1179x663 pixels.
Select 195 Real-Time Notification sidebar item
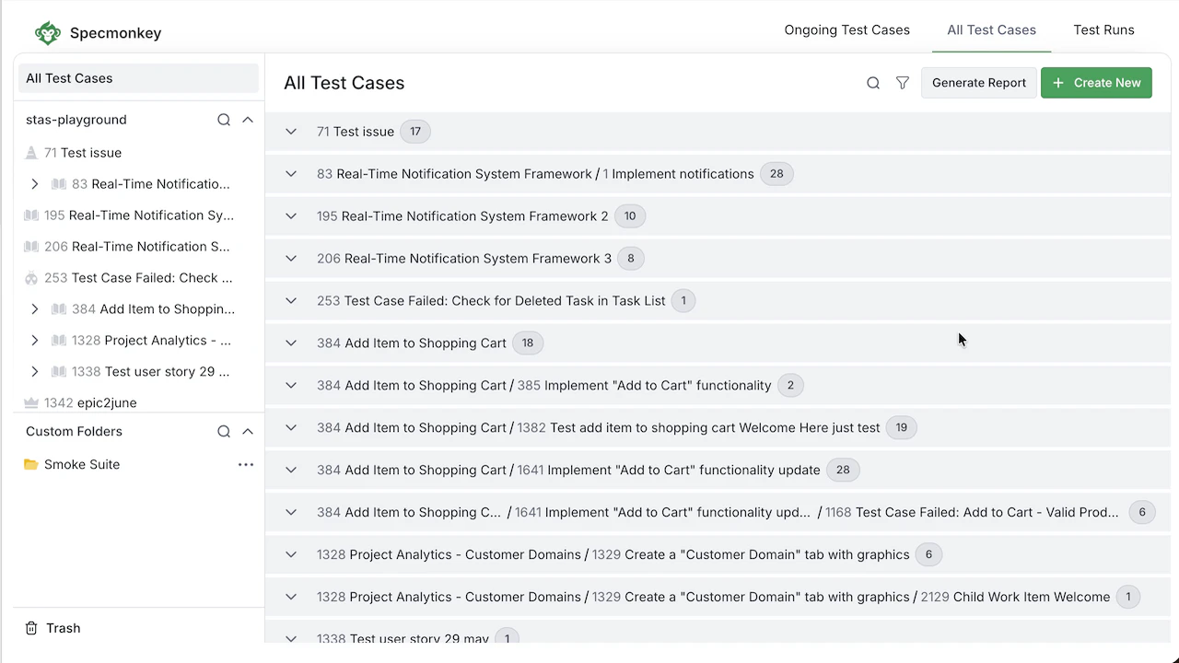(x=138, y=215)
